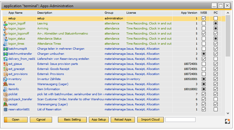Click the scroll down arrow of list
The image size is (234, 130).
[x=228, y=113]
